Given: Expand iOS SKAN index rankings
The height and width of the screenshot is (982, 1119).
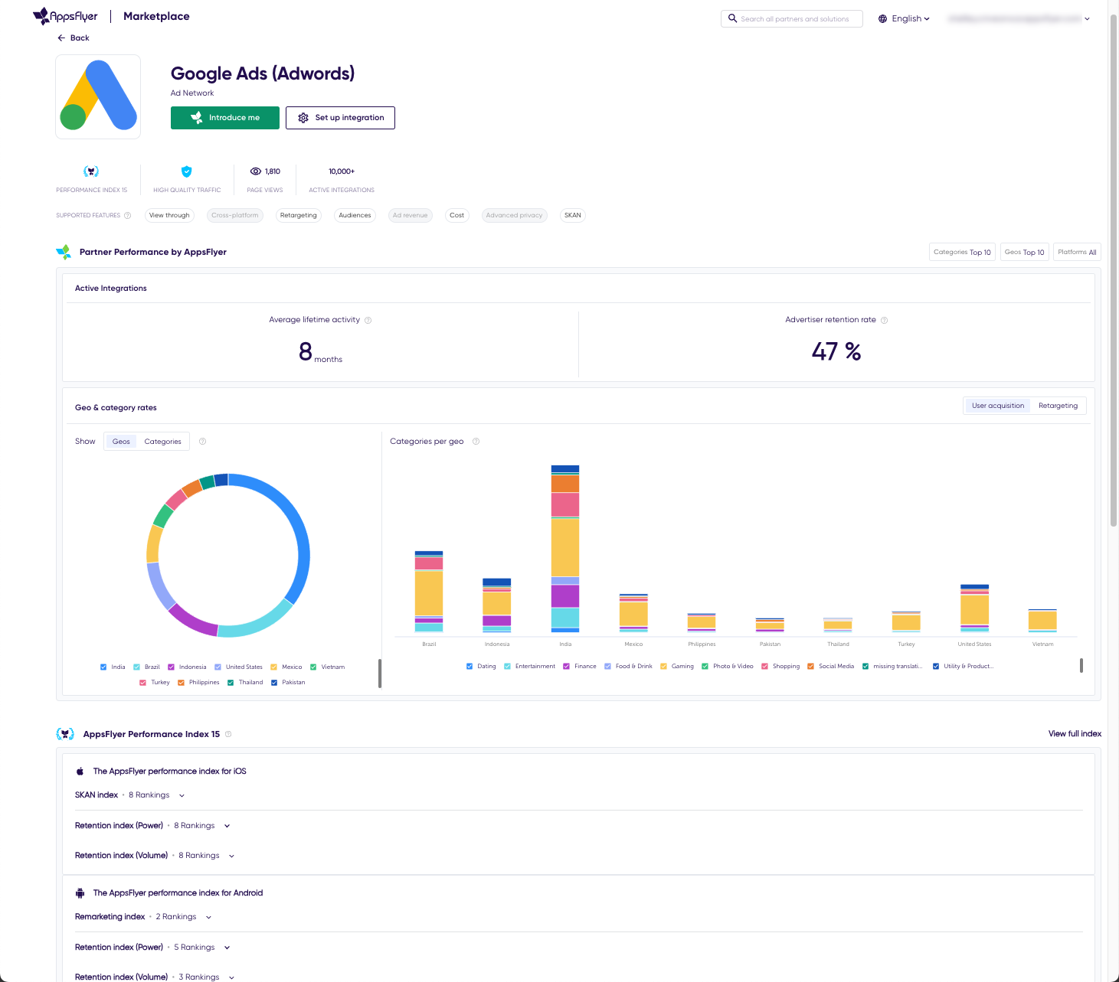Looking at the screenshot, I should click(x=182, y=795).
